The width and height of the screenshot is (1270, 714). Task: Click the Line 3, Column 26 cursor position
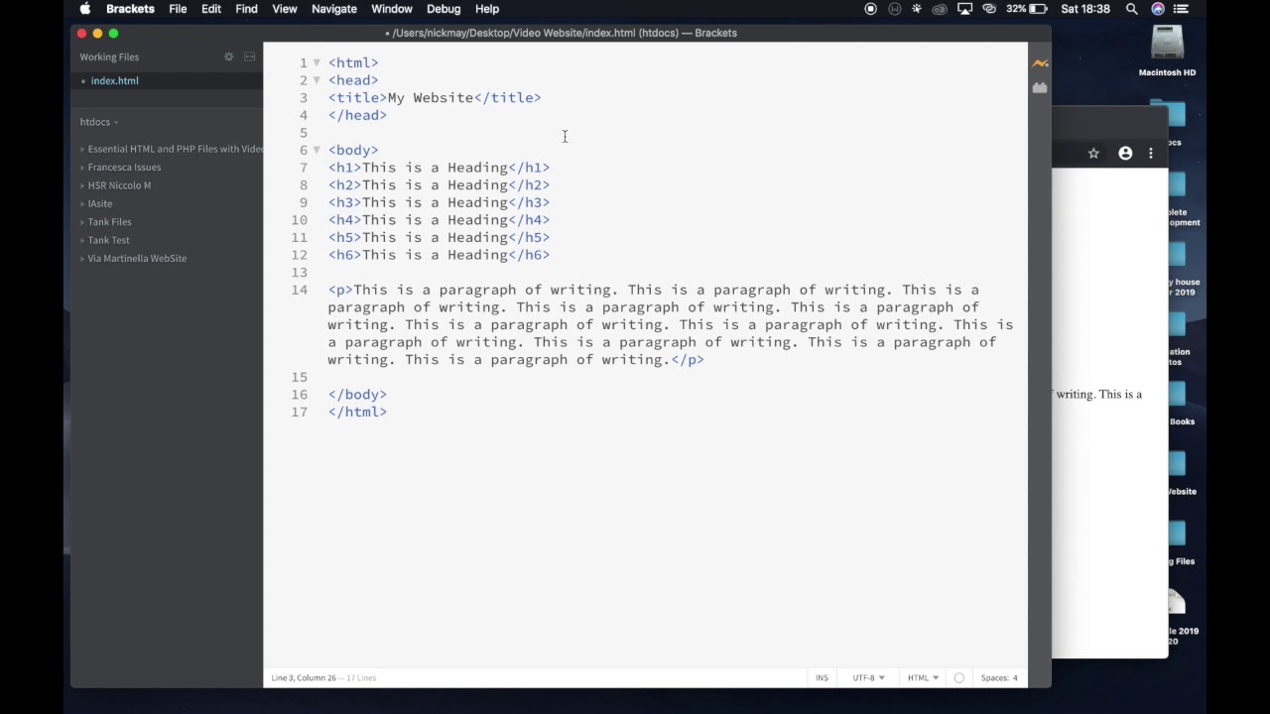click(304, 678)
